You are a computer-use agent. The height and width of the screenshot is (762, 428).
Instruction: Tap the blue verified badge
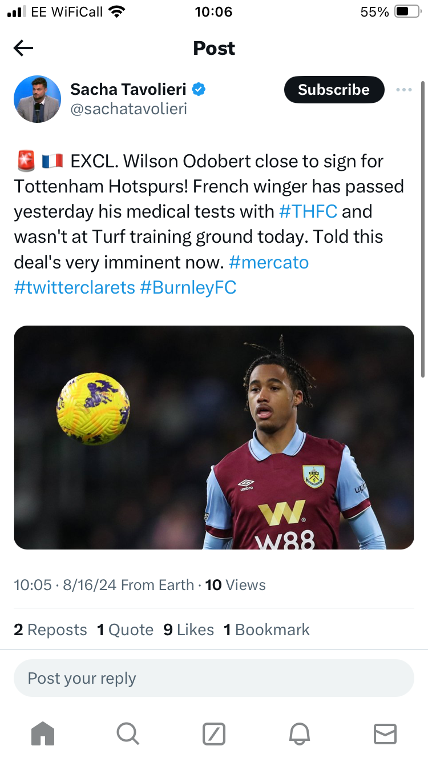pyautogui.click(x=199, y=89)
